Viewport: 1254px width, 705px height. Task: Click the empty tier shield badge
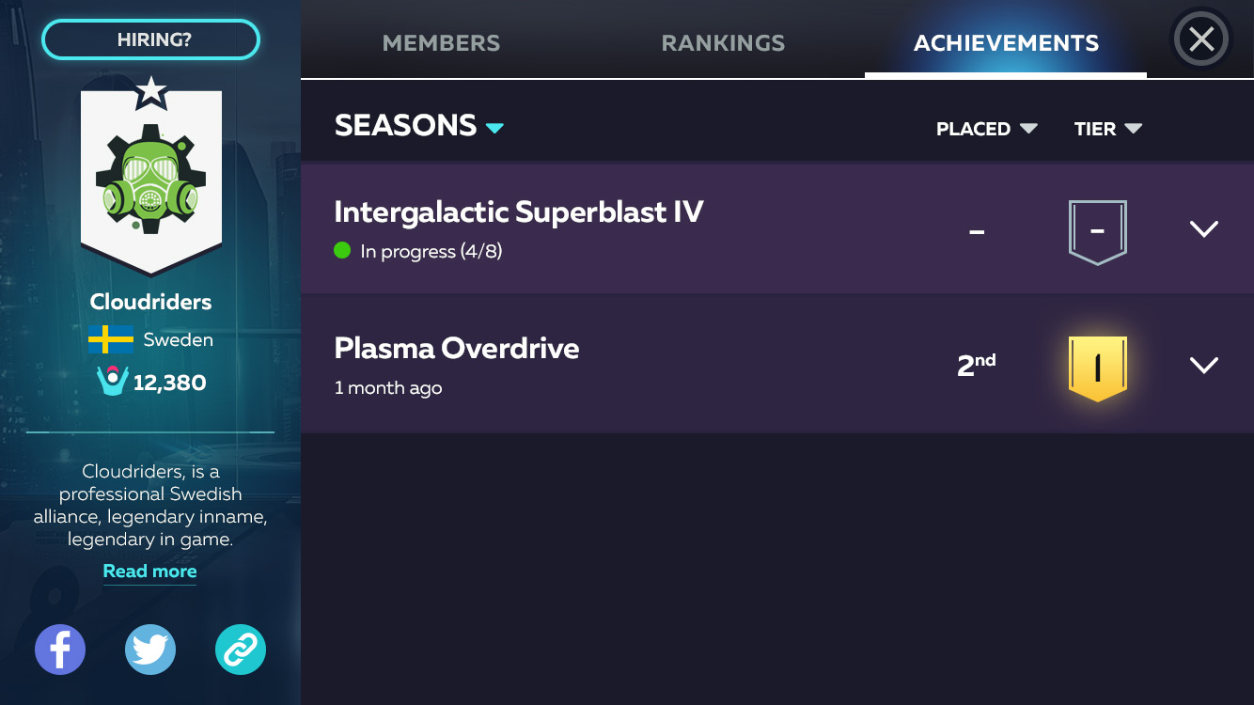(1097, 231)
